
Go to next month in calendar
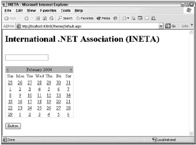pyautogui.click(x=71, y=70)
